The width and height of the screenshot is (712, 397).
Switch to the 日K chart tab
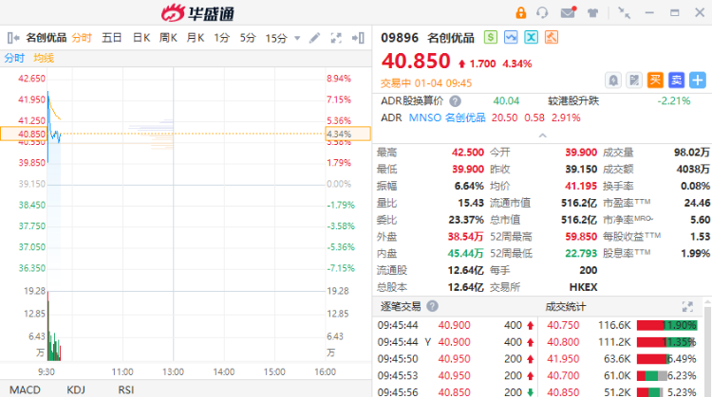tap(141, 38)
